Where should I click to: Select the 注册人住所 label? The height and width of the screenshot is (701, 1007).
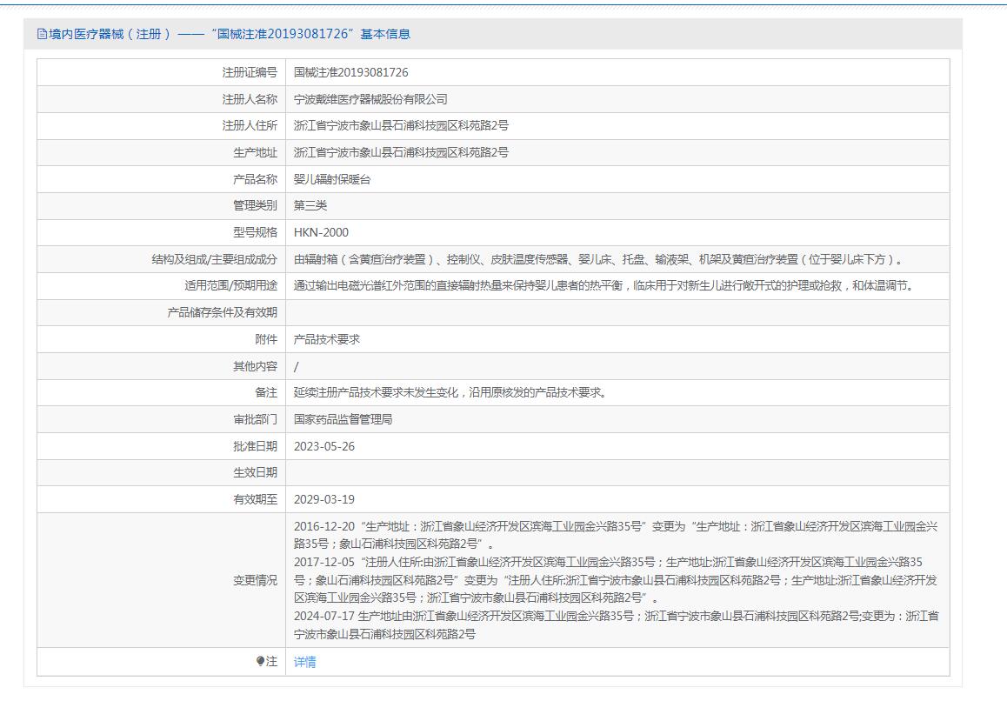250,126
